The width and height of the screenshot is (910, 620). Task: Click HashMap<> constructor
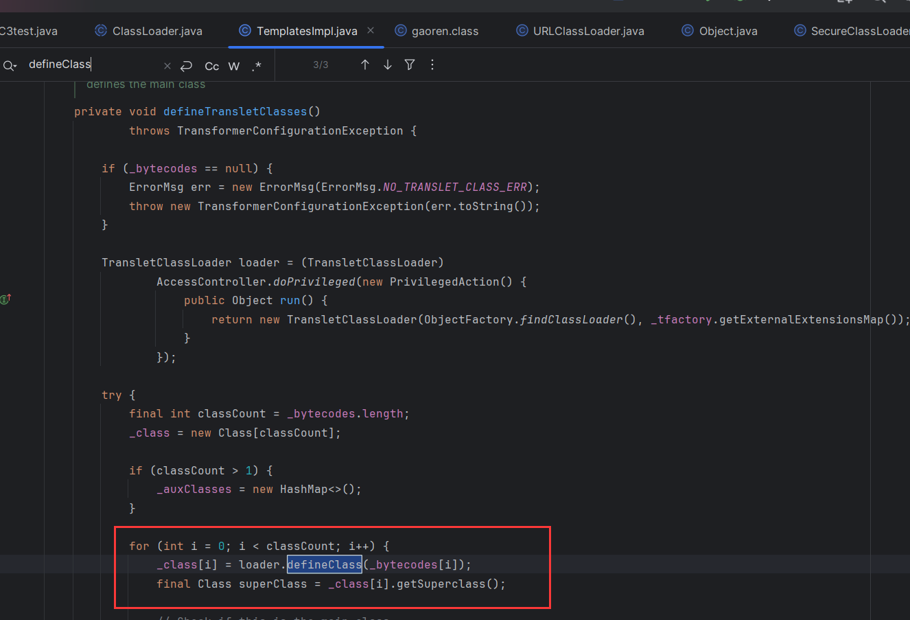[x=310, y=489]
